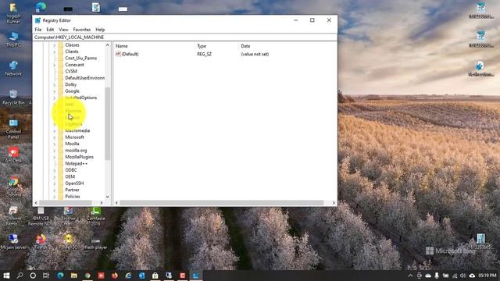Expand the Google key
The image size is (500, 281).
click(x=54, y=91)
